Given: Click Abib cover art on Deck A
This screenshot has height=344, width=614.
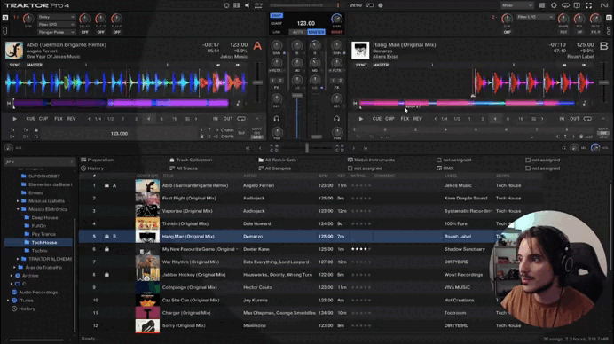Looking at the screenshot, I should click(x=14, y=51).
